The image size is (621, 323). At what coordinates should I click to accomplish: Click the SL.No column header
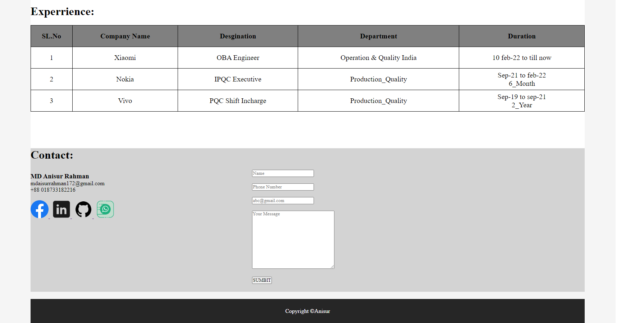click(x=51, y=36)
